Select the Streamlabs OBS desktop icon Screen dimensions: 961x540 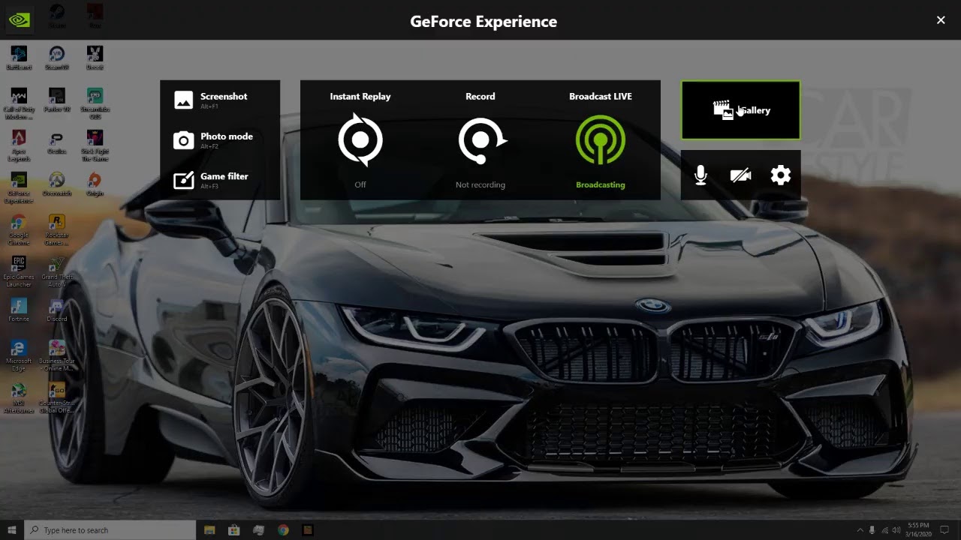pyautogui.click(x=95, y=103)
